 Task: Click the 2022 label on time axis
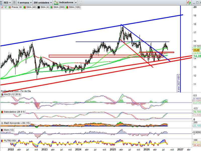click(x=11, y=149)
